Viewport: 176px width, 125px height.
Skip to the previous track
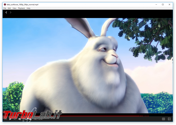pos(5,119)
